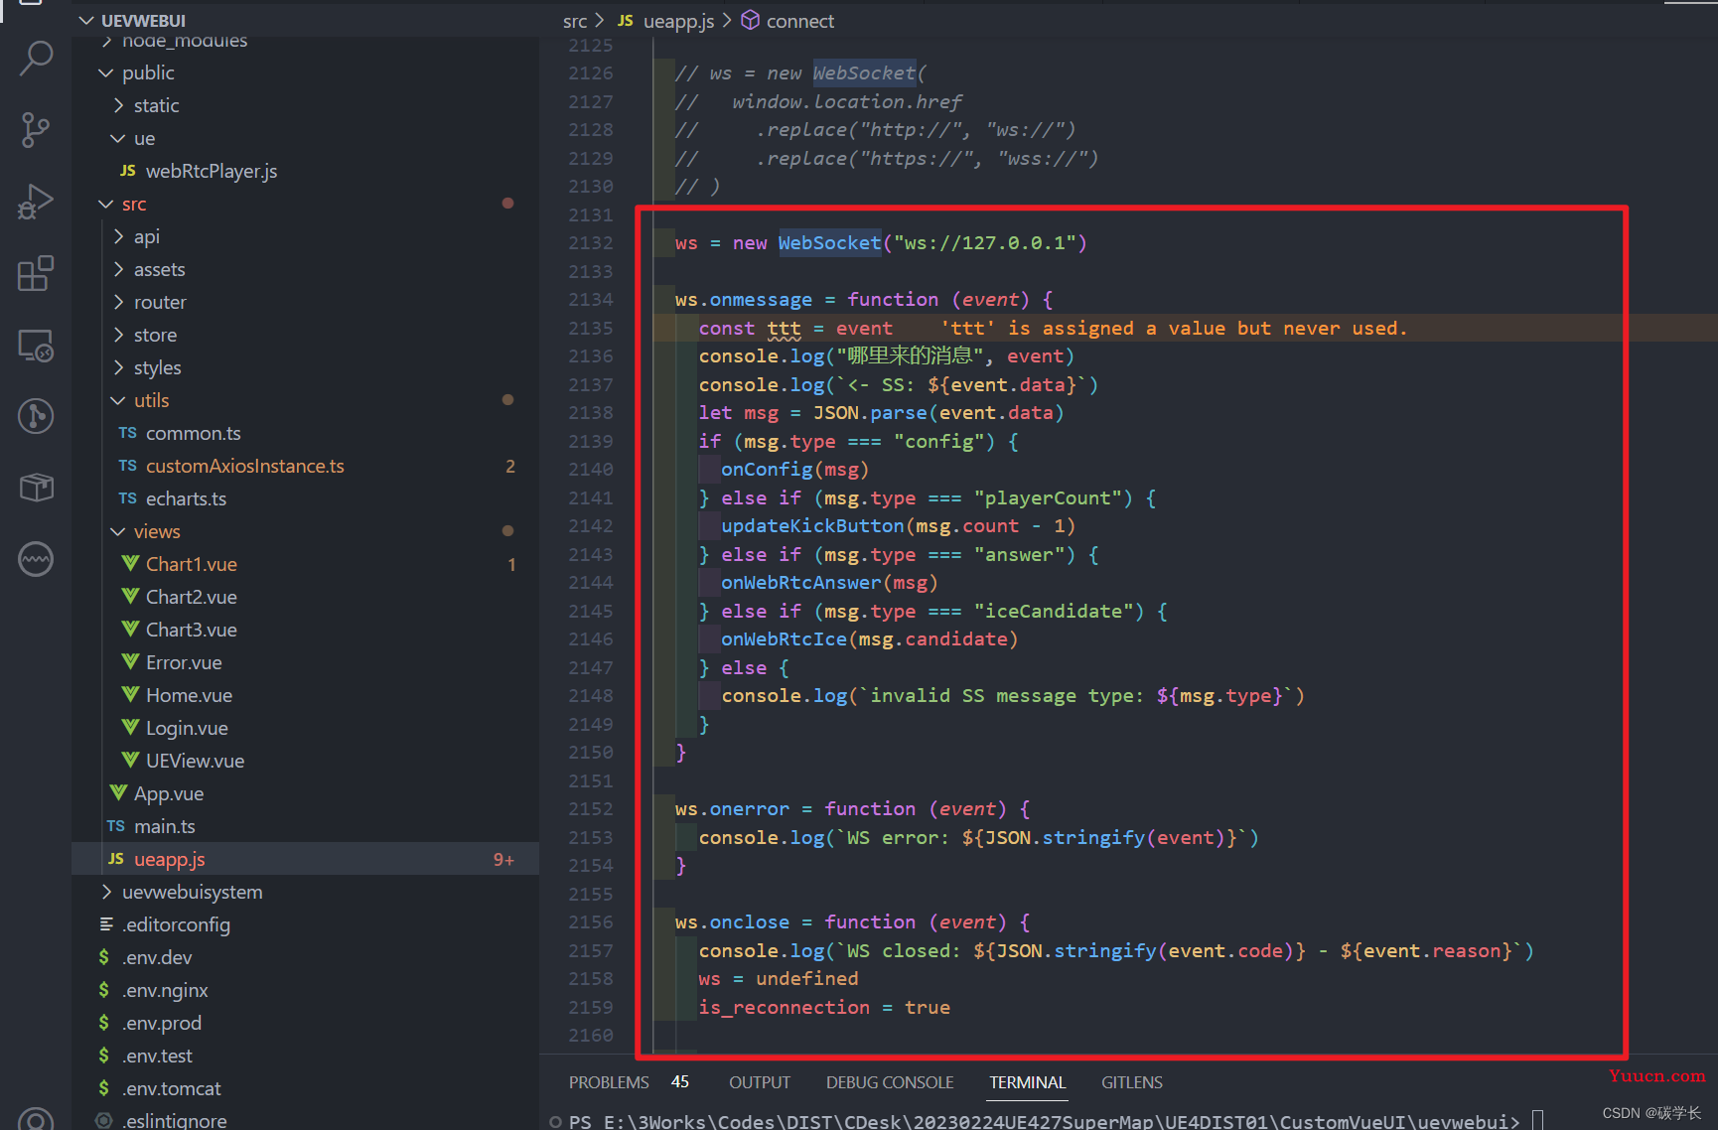
Task: Open the Search view in activity bar
Action: pyautogui.click(x=36, y=58)
